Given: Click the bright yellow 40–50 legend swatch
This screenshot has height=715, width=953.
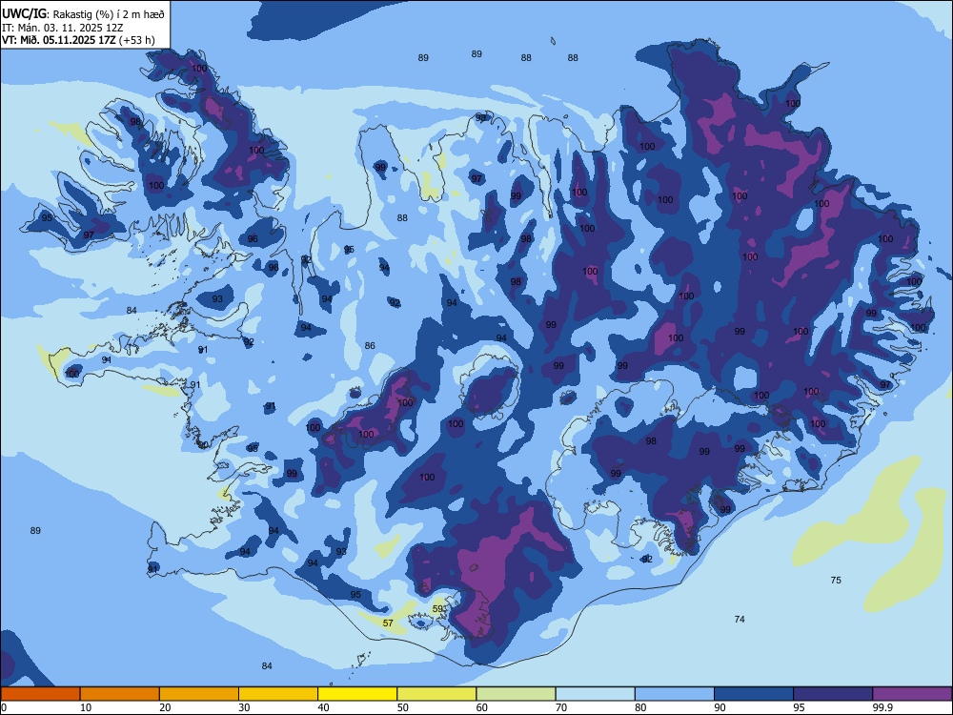Looking at the screenshot, I should coord(357,694).
